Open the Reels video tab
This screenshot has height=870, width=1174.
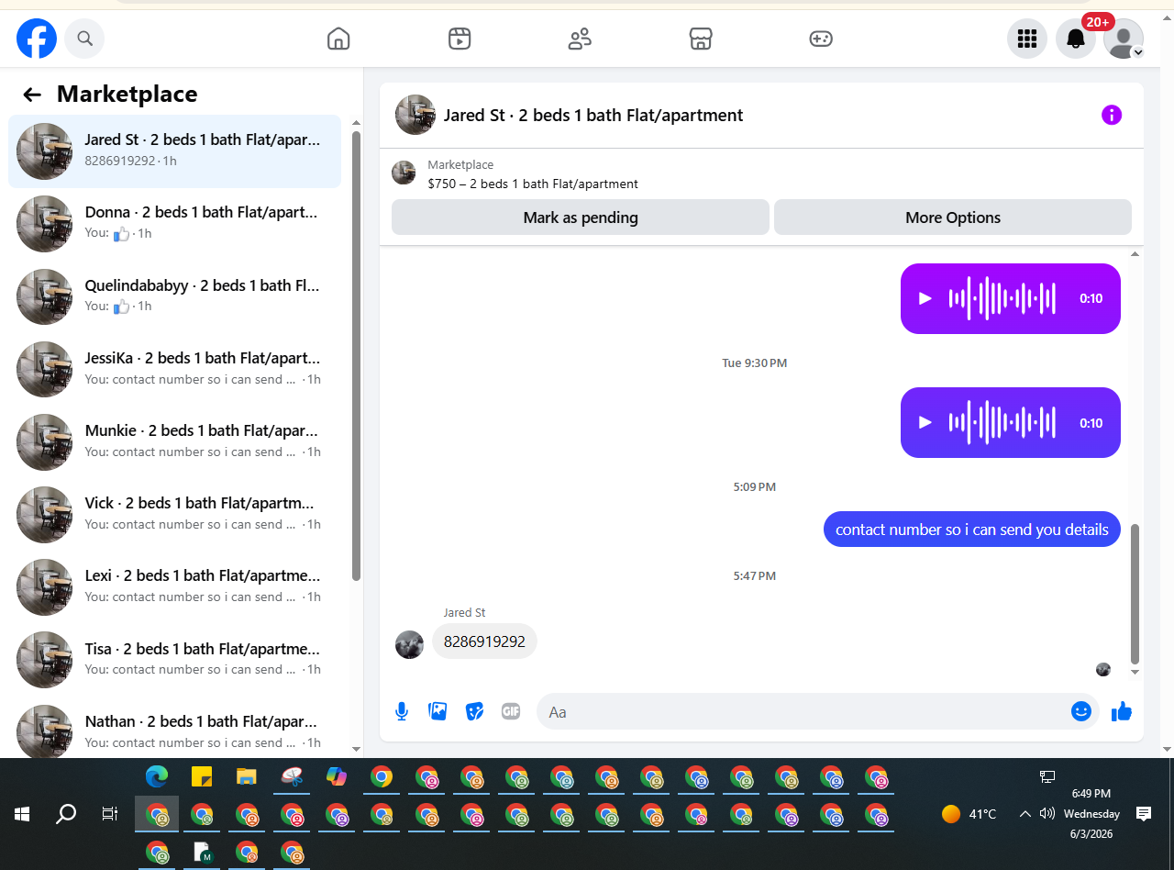(460, 39)
